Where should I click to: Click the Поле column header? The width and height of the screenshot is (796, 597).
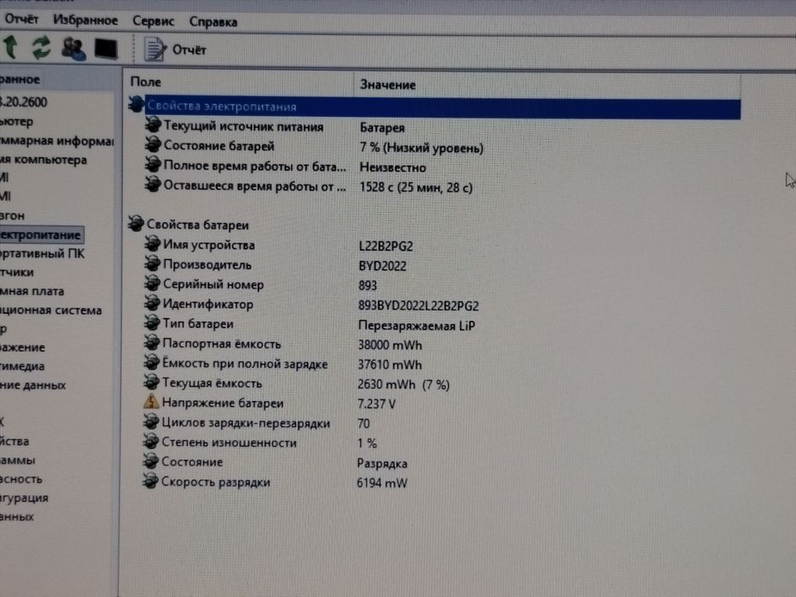click(146, 82)
